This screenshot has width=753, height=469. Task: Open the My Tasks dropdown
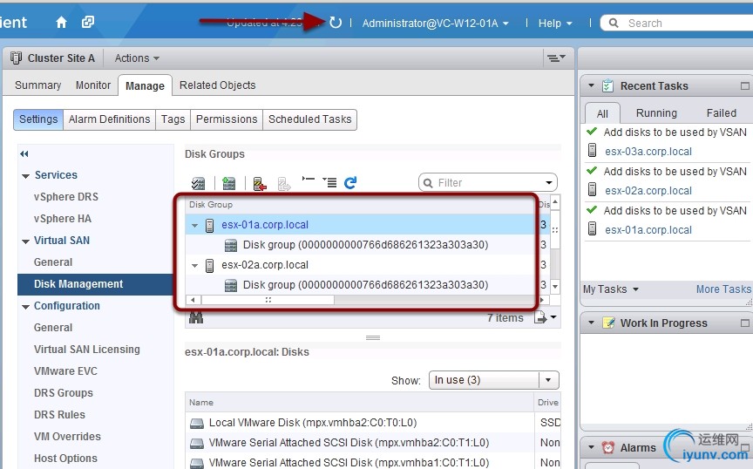pyautogui.click(x=610, y=289)
